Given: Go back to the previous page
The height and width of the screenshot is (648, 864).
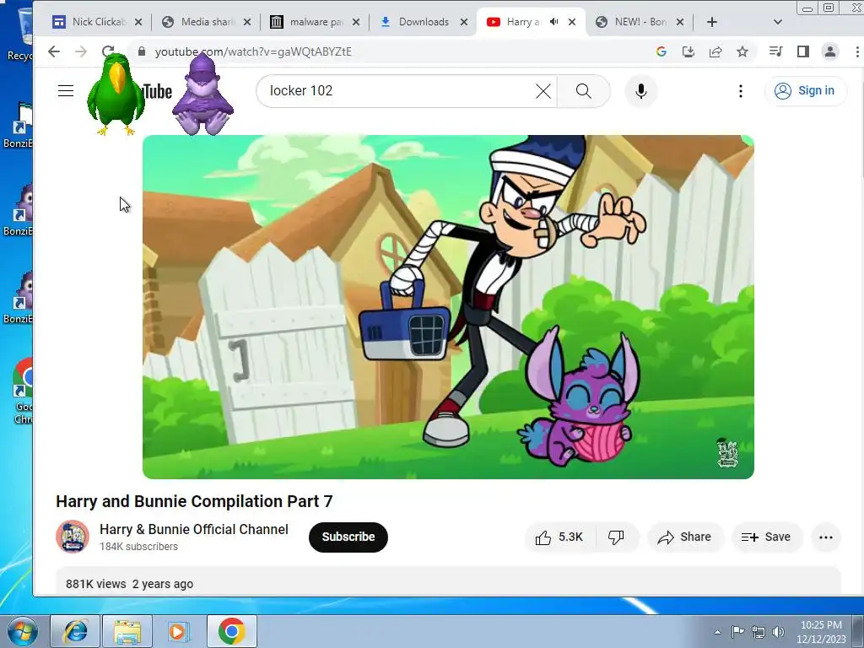Looking at the screenshot, I should click(53, 51).
